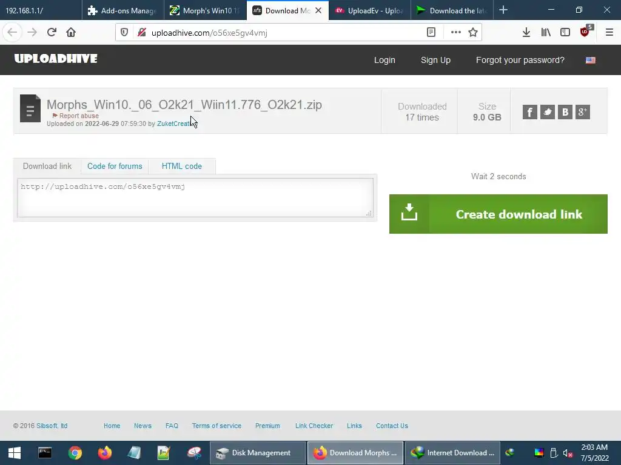This screenshot has width=621, height=465.
Task: Open uBlock Origin extension icon
Action: [585, 31]
